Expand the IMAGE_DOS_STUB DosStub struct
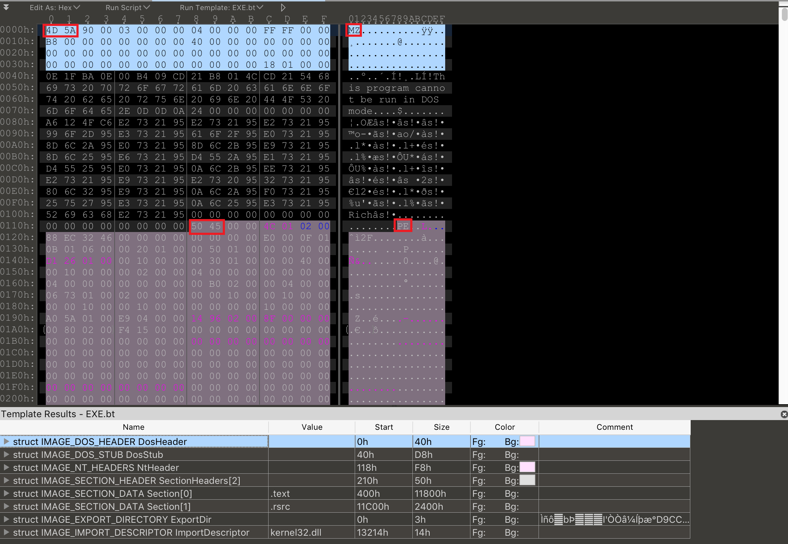The width and height of the screenshot is (788, 544). (x=6, y=455)
